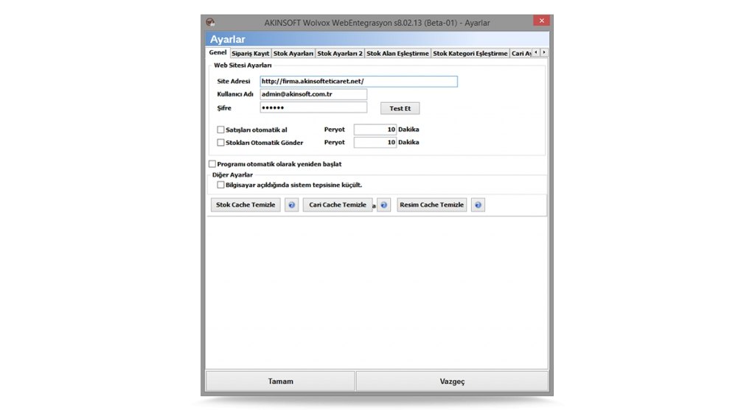Check Bilgisayar açıldığında sistem tepsisine küçült
Viewport: 755px width, 410px height.
click(x=220, y=185)
